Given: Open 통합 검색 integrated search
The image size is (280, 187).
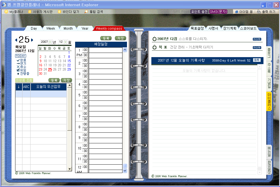Looking at the screenshot, I should tap(94, 12).
